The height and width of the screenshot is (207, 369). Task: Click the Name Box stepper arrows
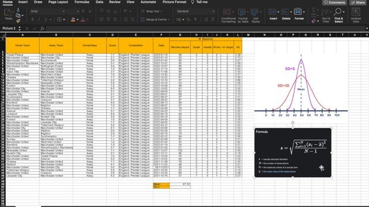pos(19,28)
